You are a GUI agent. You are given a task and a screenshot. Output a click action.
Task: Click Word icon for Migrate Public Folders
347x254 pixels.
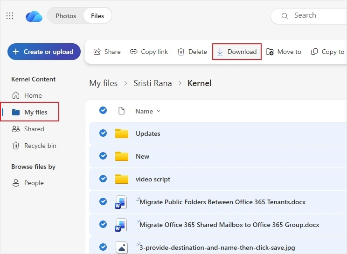(121, 202)
